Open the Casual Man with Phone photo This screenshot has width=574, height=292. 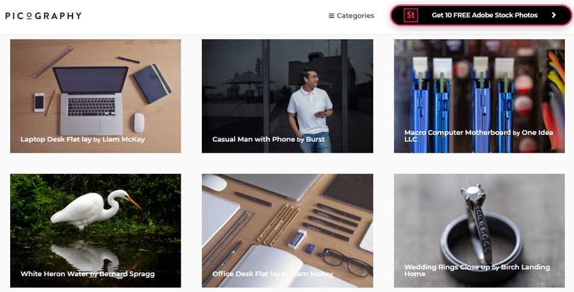click(x=288, y=96)
